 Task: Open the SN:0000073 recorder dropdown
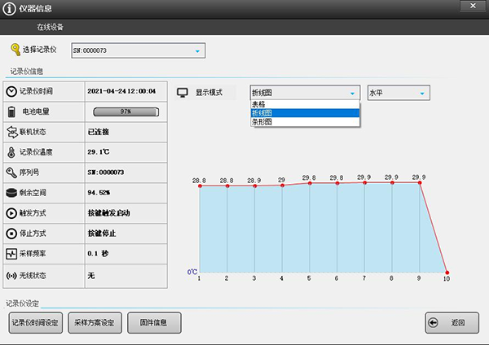click(139, 50)
